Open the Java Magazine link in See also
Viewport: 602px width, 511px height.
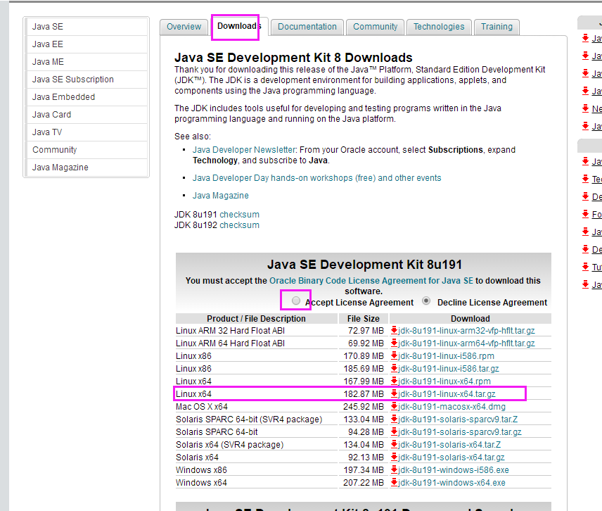click(221, 196)
